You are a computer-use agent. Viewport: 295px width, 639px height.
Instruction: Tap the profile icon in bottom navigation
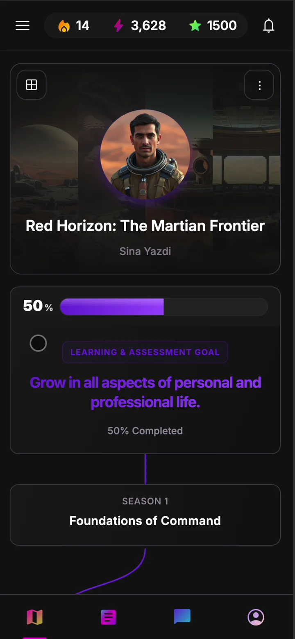click(x=256, y=617)
